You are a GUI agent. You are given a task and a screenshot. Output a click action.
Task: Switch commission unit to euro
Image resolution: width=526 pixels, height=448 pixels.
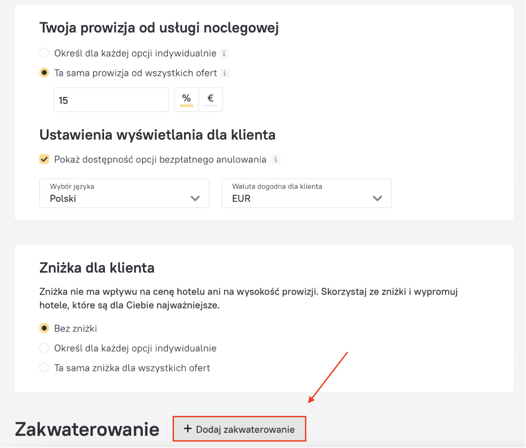(210, 99)
